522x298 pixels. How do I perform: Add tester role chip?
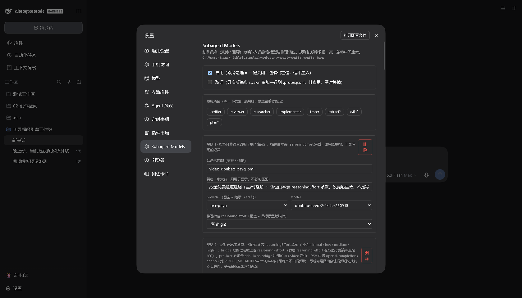pyautogui.click(x=314, y=112)
